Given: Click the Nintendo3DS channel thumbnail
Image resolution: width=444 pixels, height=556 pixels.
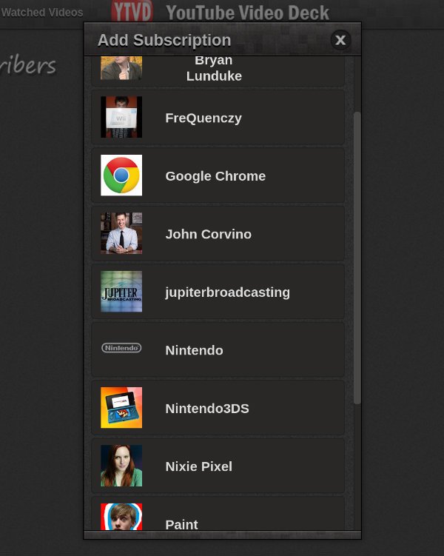Looking at the screenshot, I should coord(121,408).
